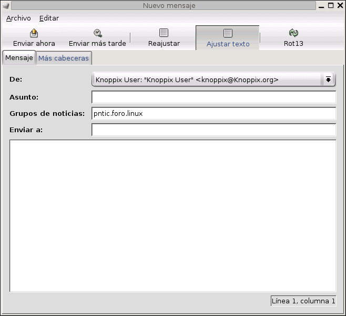Click the Grupos de noticias field

click(213, 113)
